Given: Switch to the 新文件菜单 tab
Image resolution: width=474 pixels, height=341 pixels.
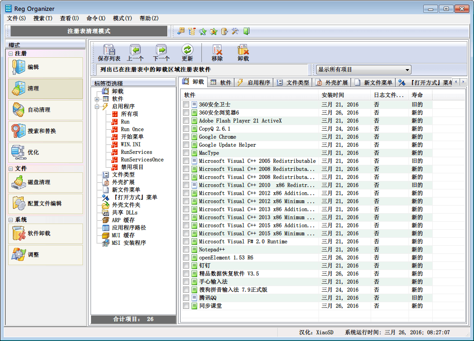Looking at the screenshot, I should pos(374,82).
